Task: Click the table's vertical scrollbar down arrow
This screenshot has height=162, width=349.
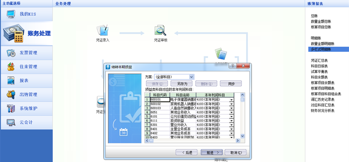Action: point(242,136)
